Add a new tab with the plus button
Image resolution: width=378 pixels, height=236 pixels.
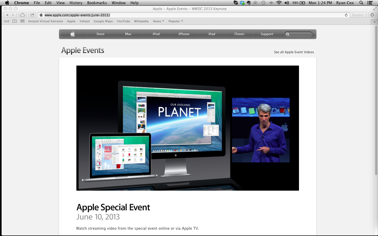click(375, 22)
